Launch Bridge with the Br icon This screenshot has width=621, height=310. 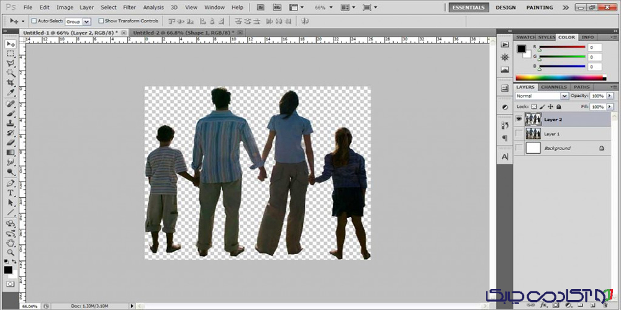261,7
